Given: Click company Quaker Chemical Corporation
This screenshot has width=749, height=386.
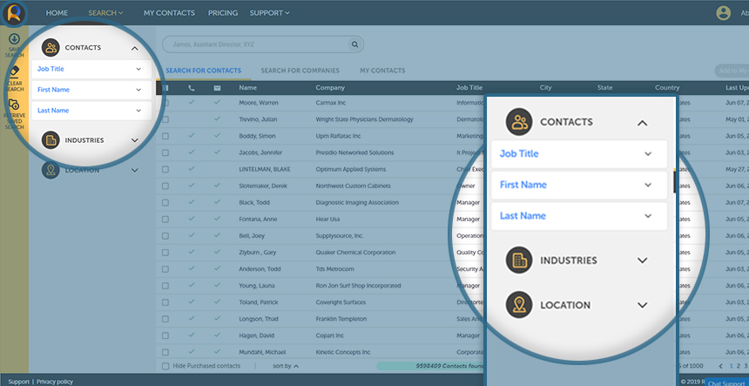Looking at the screenshot, I should coord(355,252).
